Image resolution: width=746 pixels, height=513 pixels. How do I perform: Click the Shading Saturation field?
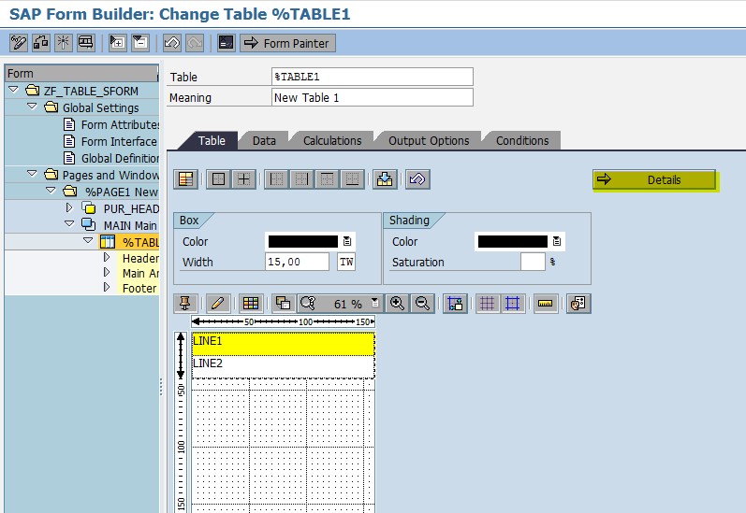pos(533,262)
